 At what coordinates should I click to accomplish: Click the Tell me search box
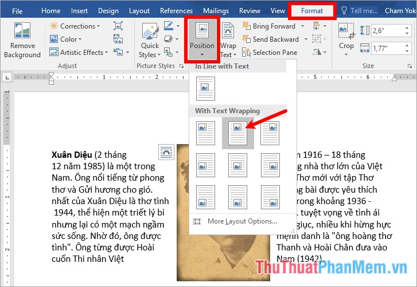click(359, 11)
